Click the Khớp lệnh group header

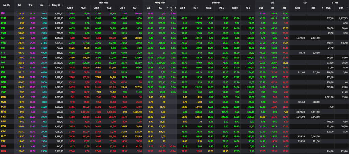(160, 2)
